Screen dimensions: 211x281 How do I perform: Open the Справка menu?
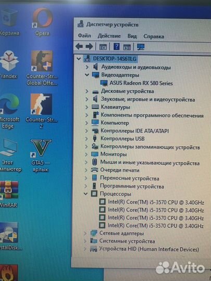click(154, 36)
